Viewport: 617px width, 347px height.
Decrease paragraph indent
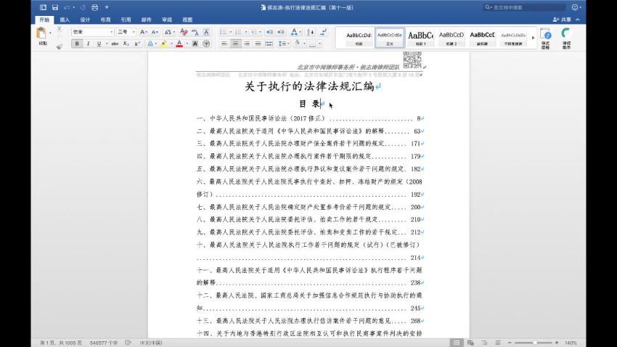[269, 32]
